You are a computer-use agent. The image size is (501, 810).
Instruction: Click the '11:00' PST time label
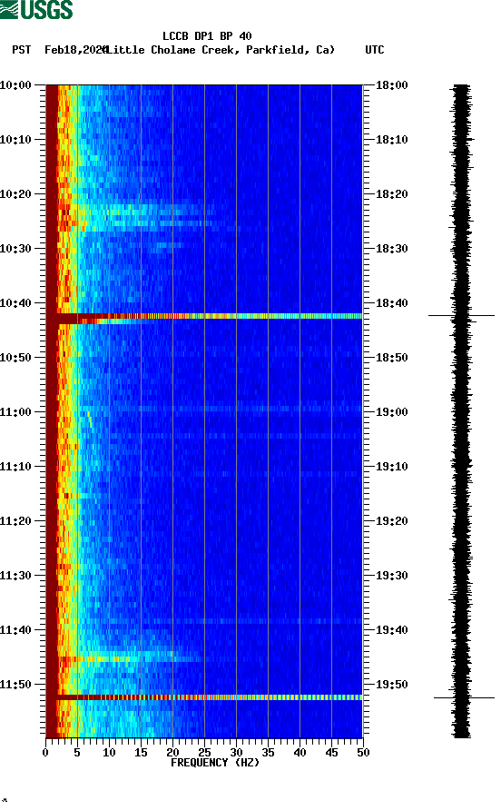pos(15,411)
